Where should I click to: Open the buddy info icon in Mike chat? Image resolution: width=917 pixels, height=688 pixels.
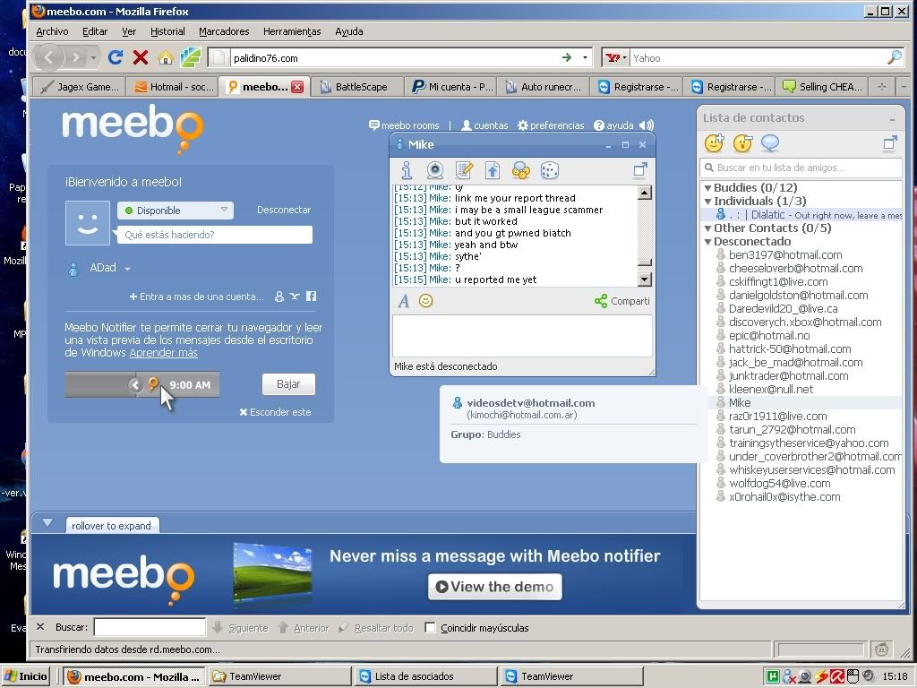[x=407, y=170]
